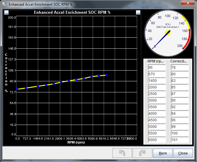This screenshot has height=162, width=197.
Task: Click the Correction field containing 101
Action: point(179,140)
